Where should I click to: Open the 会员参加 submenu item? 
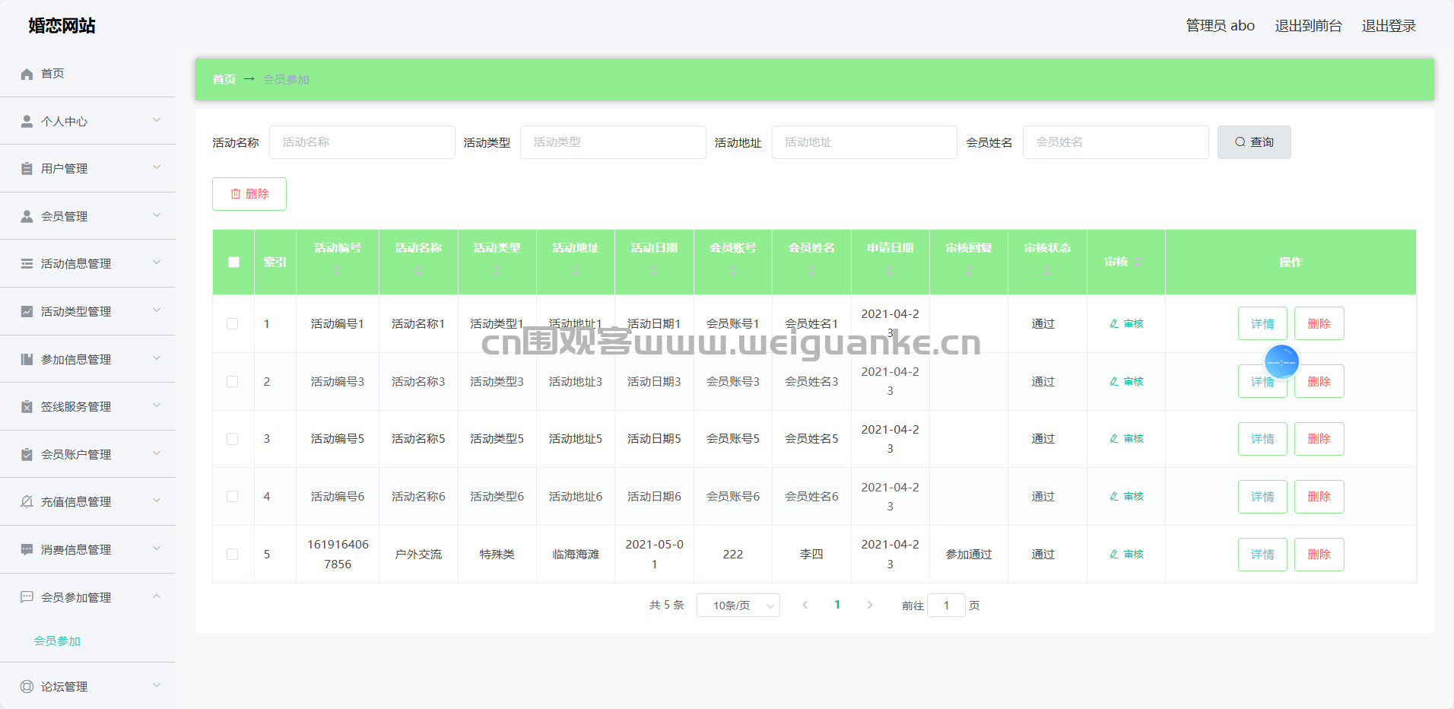pos(57,641)
